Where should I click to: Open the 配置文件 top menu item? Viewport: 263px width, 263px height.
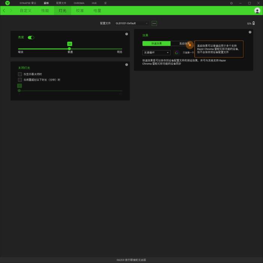click(x=61, y=3)
